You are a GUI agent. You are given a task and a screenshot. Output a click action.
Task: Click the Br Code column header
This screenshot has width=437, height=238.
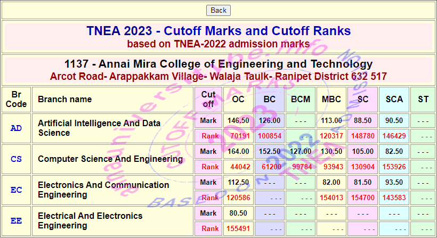[x=16, y=100]
